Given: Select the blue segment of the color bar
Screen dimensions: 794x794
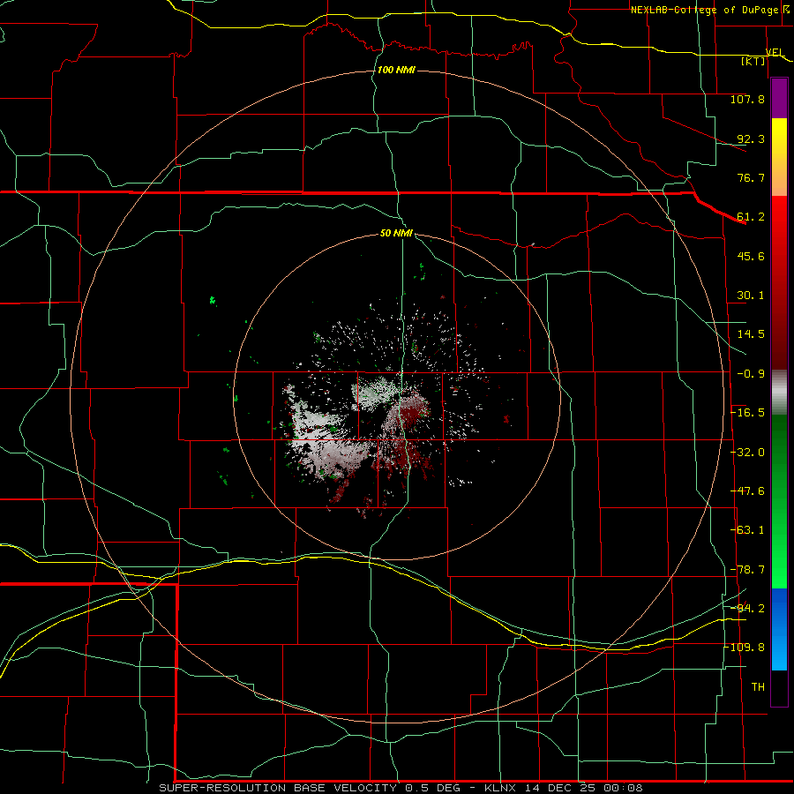Looking at the screenshot, I should 779,629.
